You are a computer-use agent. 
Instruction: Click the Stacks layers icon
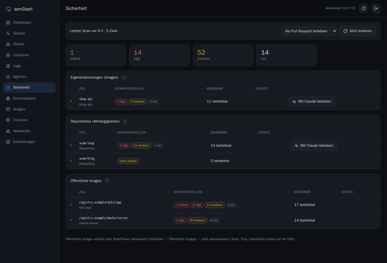click(x=8, y=44)
